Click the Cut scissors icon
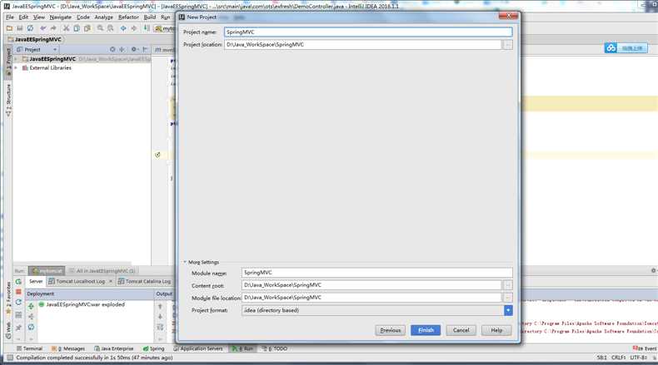The height and width of the screenshot is (365, 658). 66,28
